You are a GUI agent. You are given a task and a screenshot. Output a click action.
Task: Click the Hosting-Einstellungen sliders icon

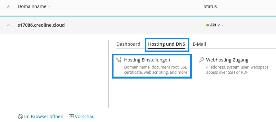tap(119, 60)
